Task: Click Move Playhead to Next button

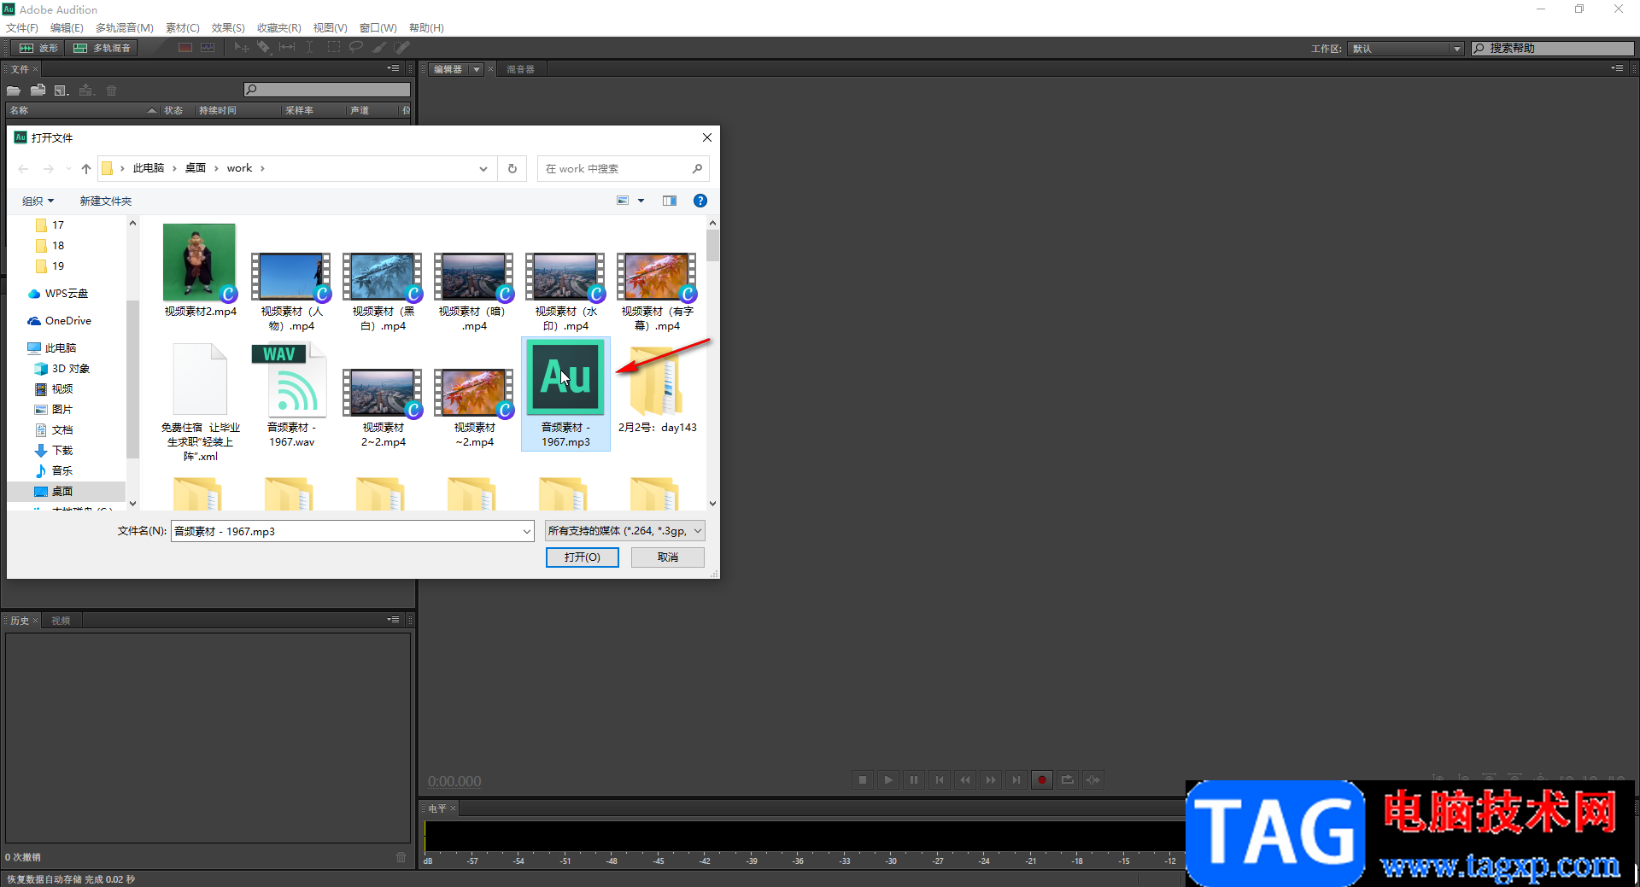Action: click(1016, 779)
